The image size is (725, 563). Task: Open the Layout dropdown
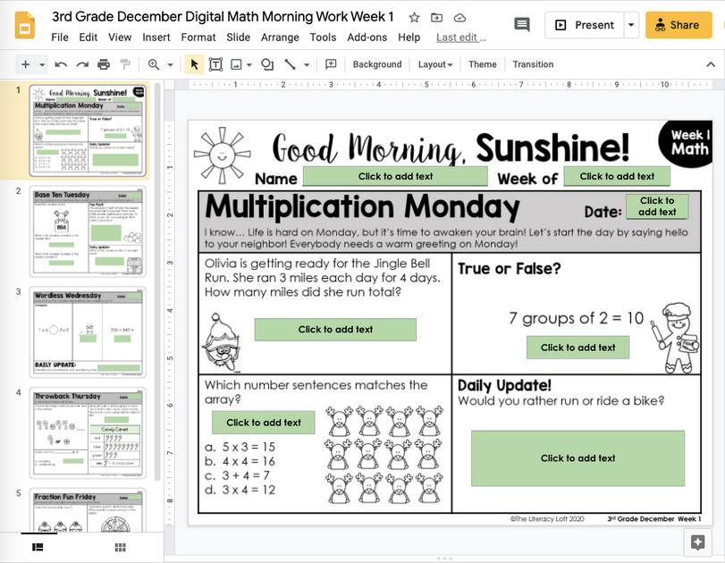434,64
